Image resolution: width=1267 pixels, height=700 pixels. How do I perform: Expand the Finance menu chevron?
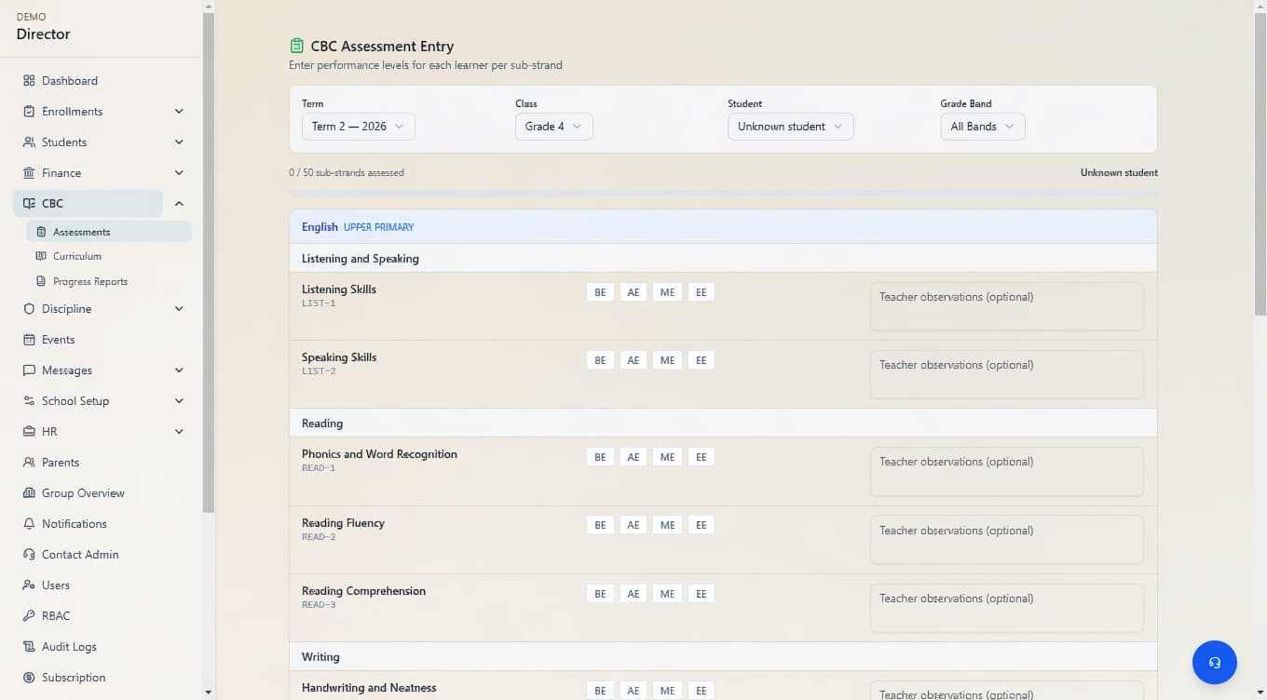[x=179, y=173]
